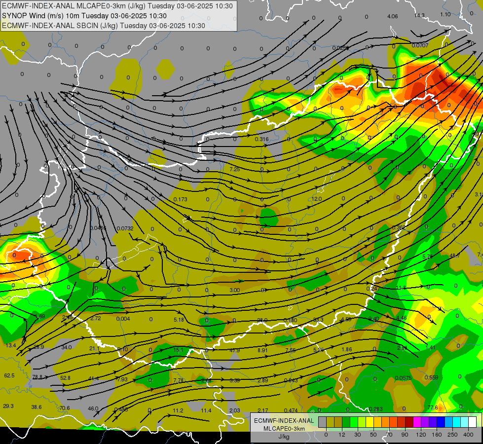Pick the yellow-green (lime) legend swatch
The width and height of the screenshot is (483, 444).
click(362, 422)
